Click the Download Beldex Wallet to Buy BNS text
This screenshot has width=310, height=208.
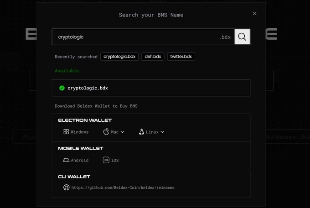point(96,106)
